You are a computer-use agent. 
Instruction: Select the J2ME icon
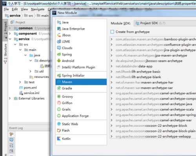tap(59, 41)
